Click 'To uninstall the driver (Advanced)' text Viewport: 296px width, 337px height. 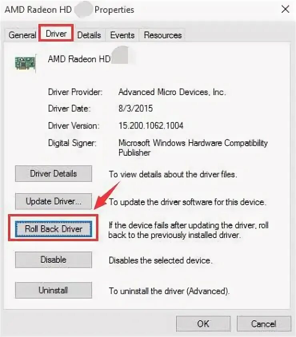click(169, 291)
